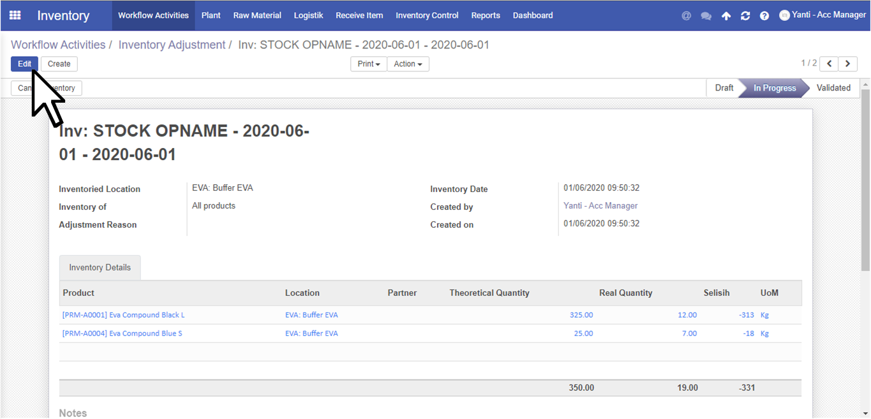
Task: Go to the previous record with the left chevron
Action: tap(829, 64)
